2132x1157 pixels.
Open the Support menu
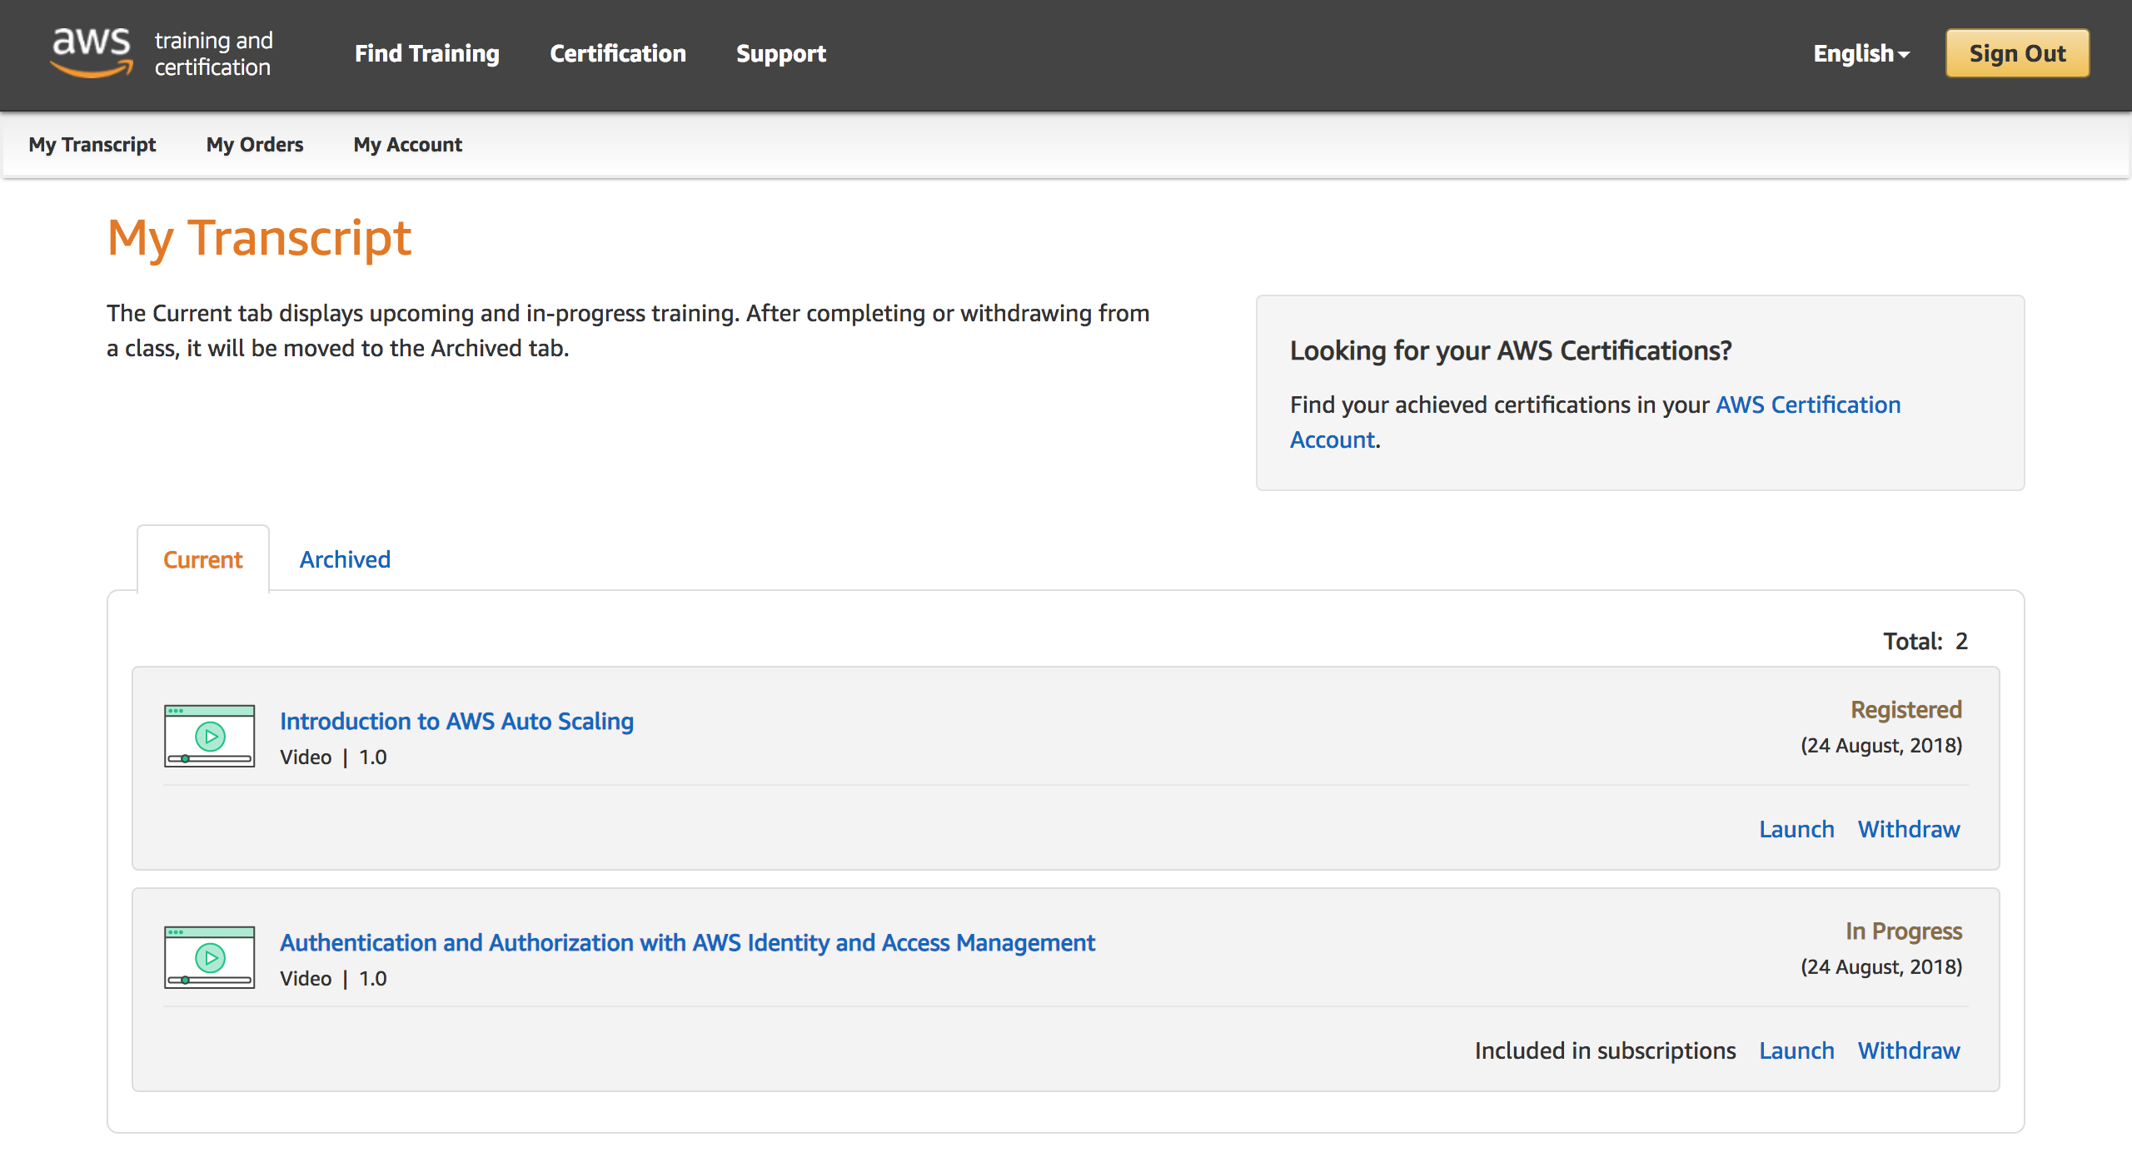pyautogui.click(x=780, y=53)
